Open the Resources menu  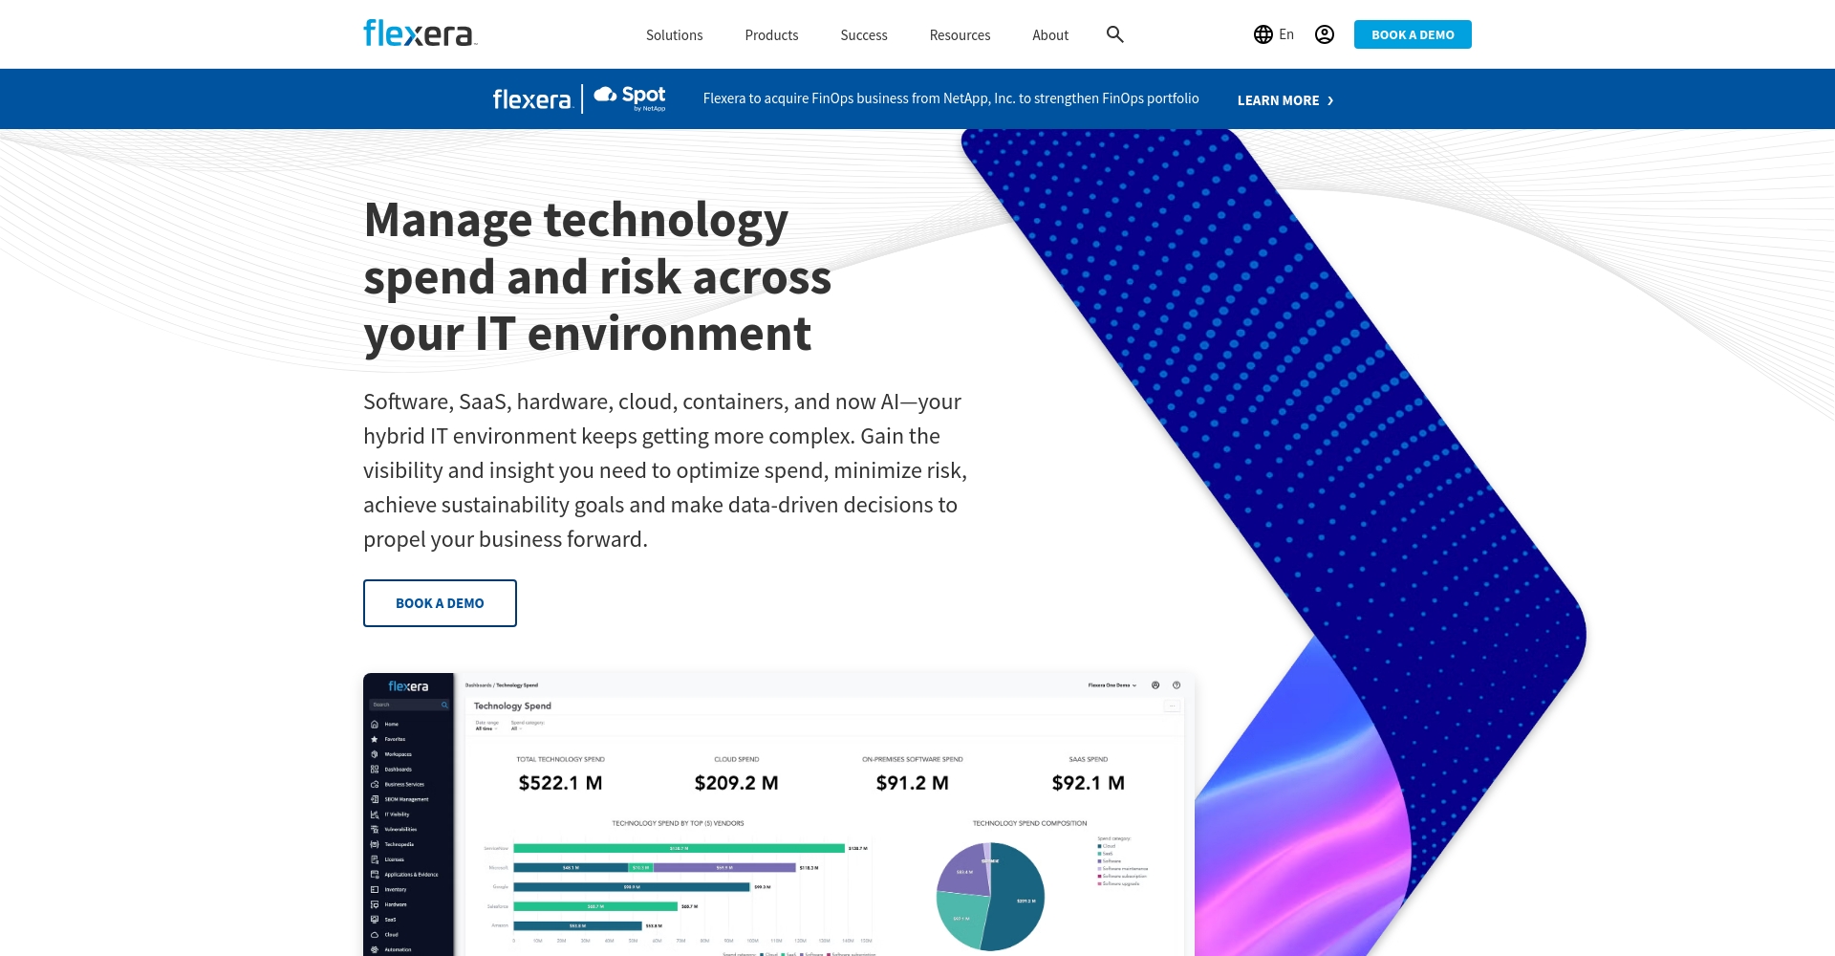click(960, 34)
